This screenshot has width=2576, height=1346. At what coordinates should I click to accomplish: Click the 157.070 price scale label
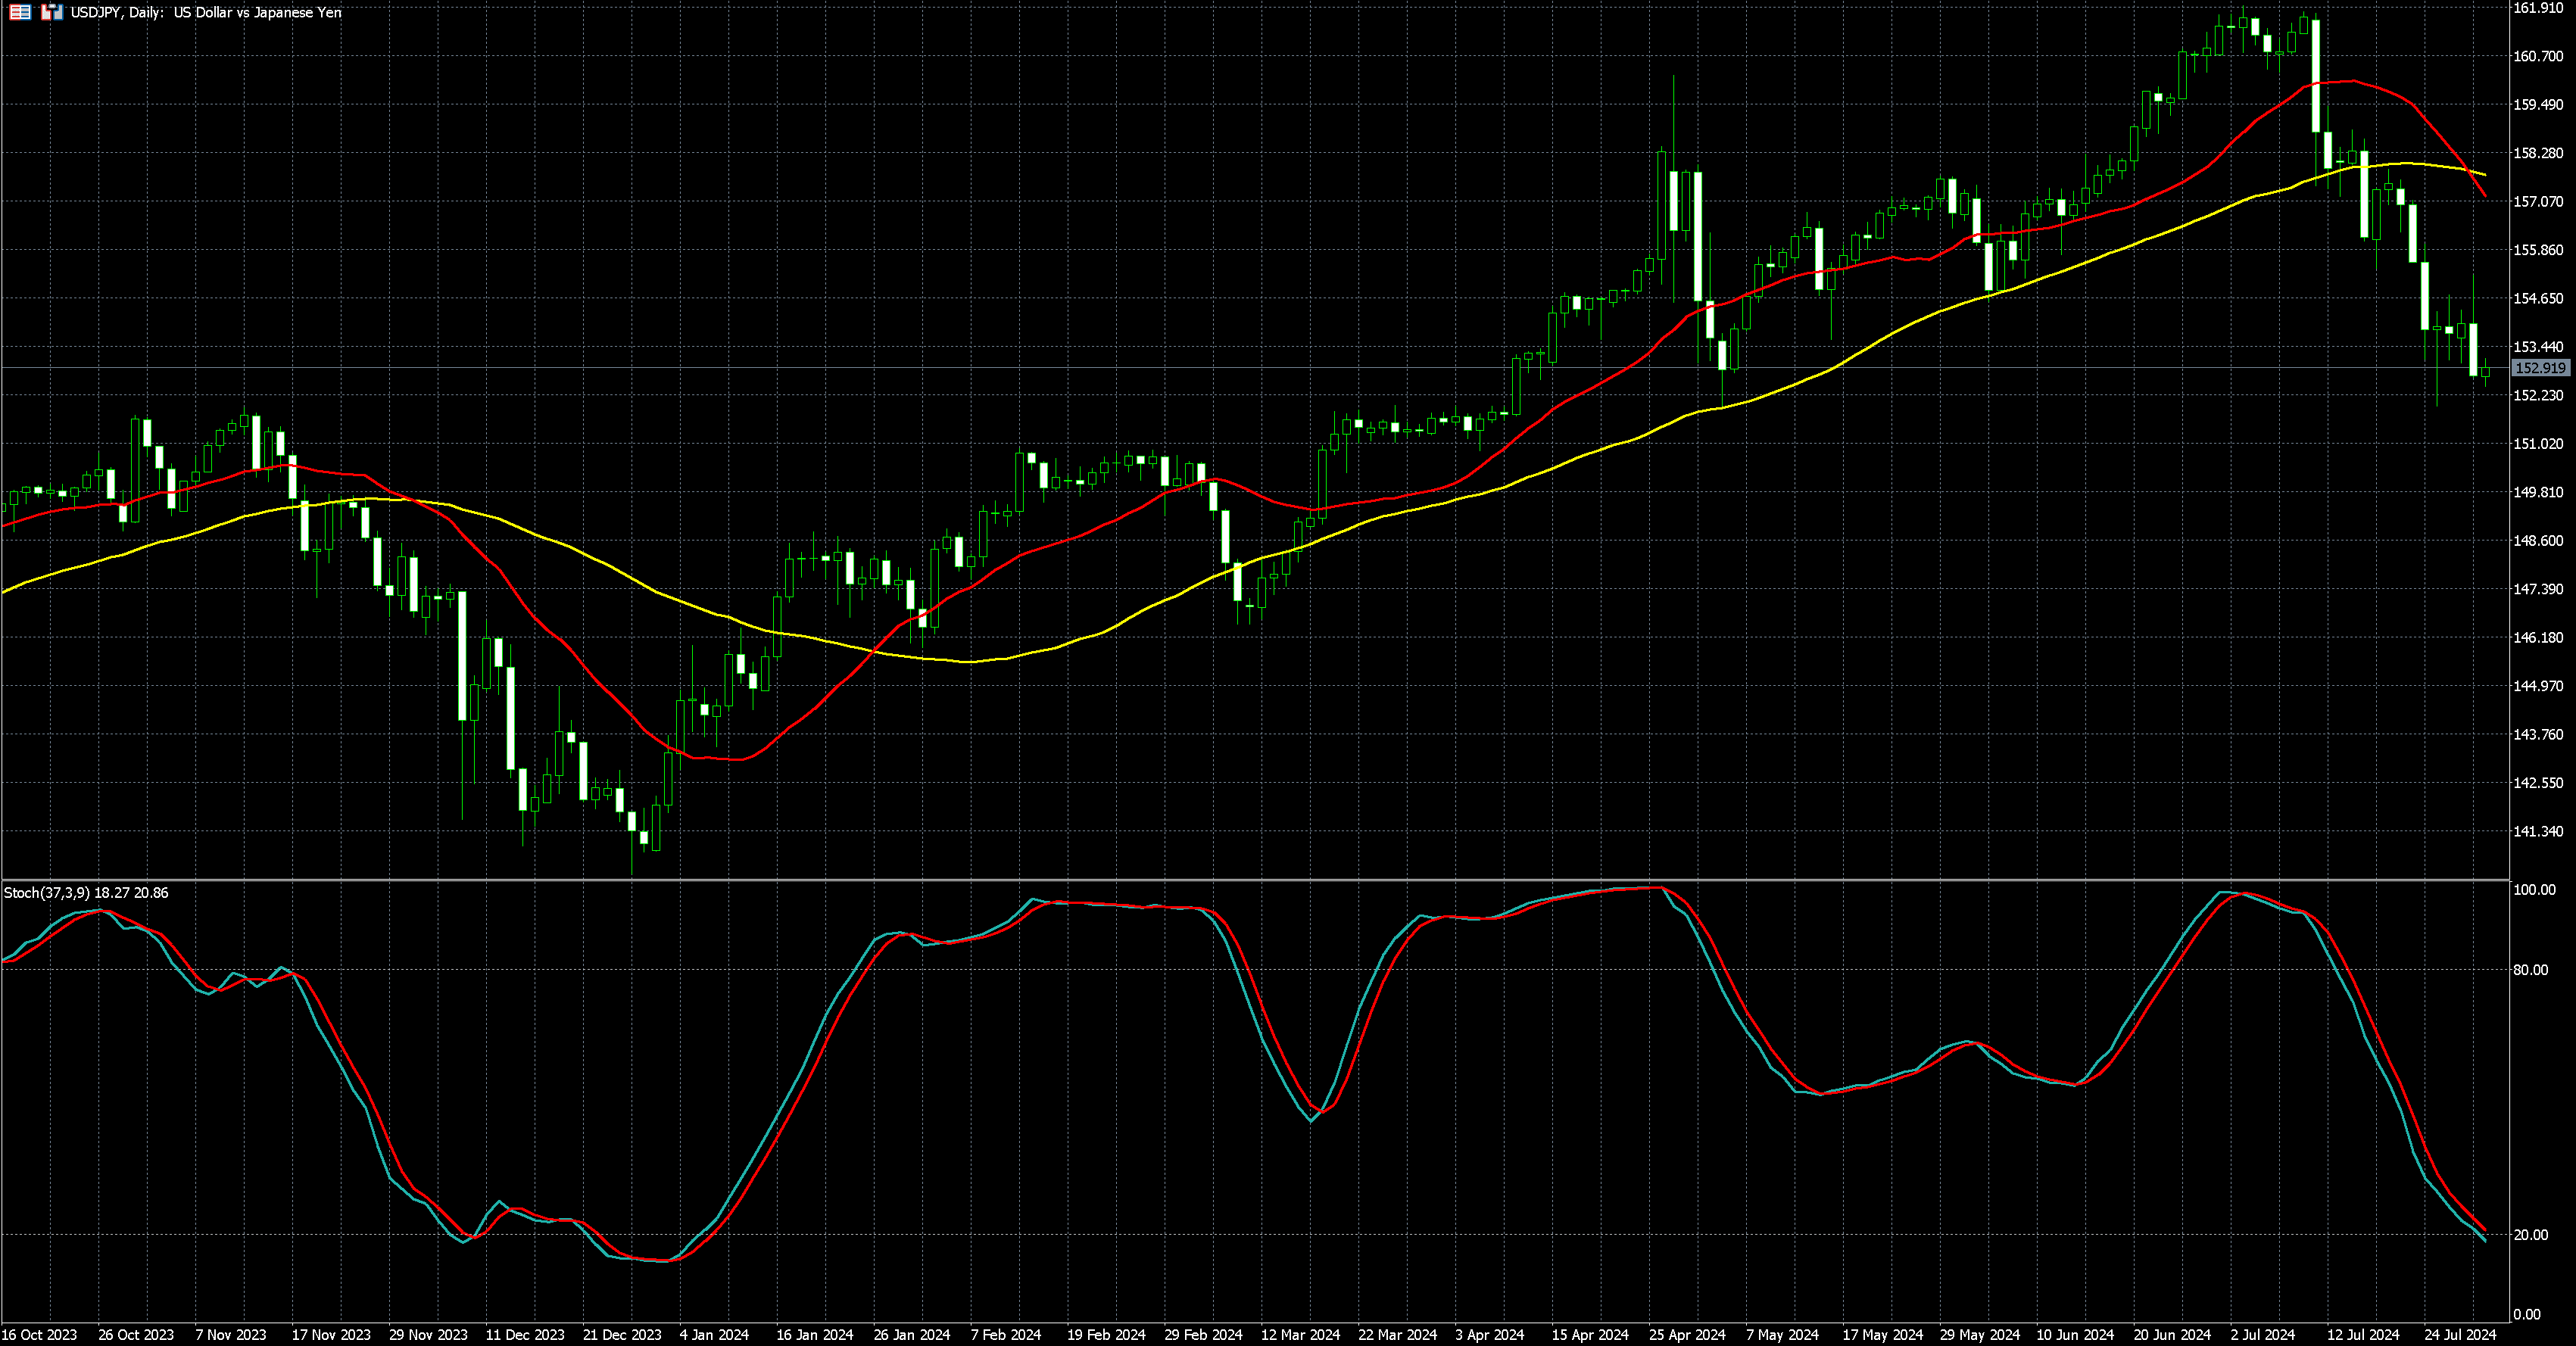pyautogui.click(x=2538, y=201)
